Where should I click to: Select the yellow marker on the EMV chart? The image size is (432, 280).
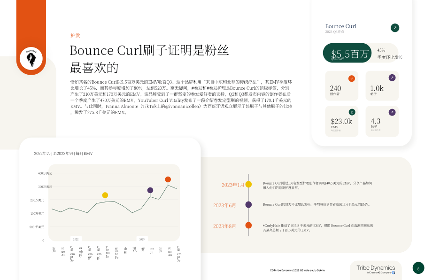[105, 195]
